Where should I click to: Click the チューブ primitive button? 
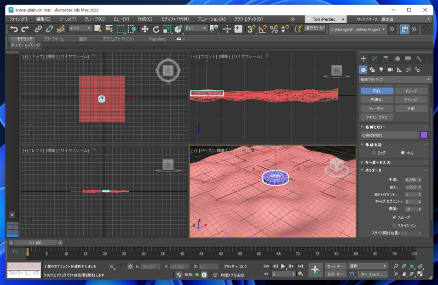(411, 91)
